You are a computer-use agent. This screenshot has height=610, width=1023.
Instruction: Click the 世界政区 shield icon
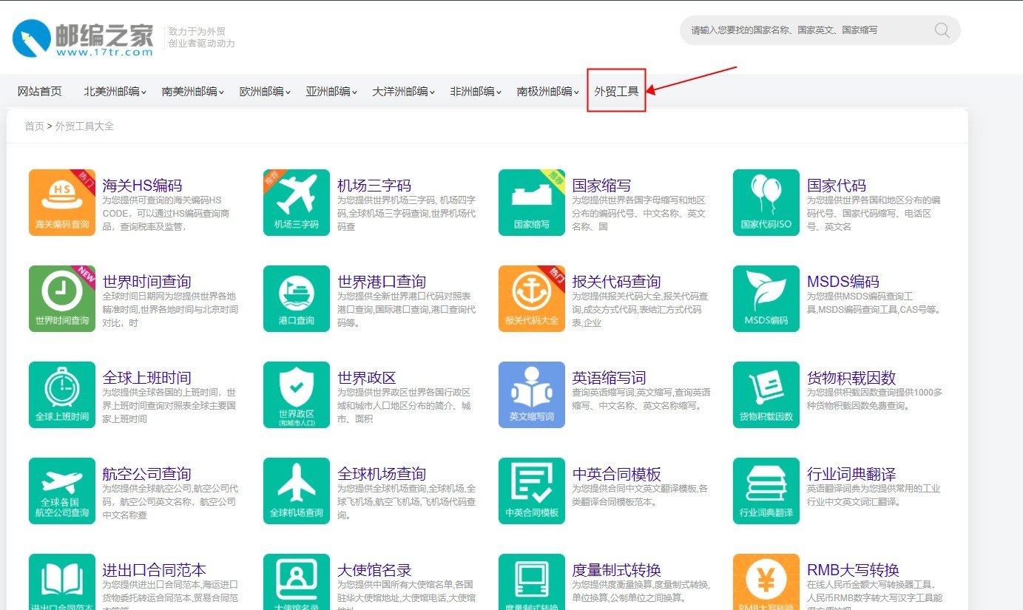pos(296,394)
